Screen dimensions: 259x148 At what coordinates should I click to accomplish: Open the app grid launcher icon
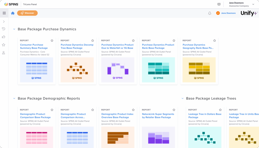click(x=4, y=13)
